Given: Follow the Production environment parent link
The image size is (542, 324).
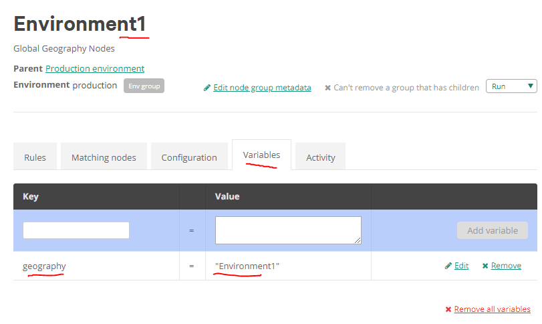Looking at the screenshot, I should (x=95, y=68).
